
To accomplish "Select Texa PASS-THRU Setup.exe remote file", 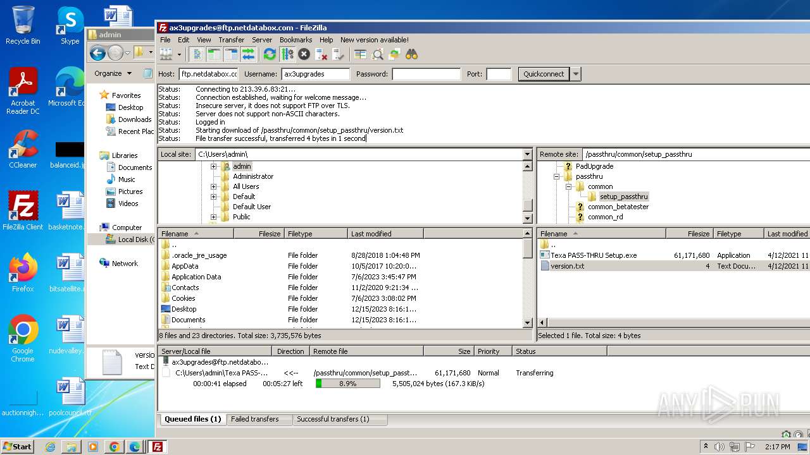I will (x=594, y=255).
